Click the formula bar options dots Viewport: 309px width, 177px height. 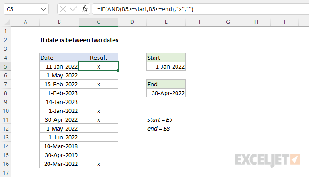53,9
